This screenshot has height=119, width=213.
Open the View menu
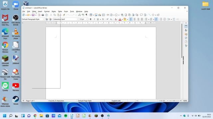pyautogui.click(x=34, y=12)
